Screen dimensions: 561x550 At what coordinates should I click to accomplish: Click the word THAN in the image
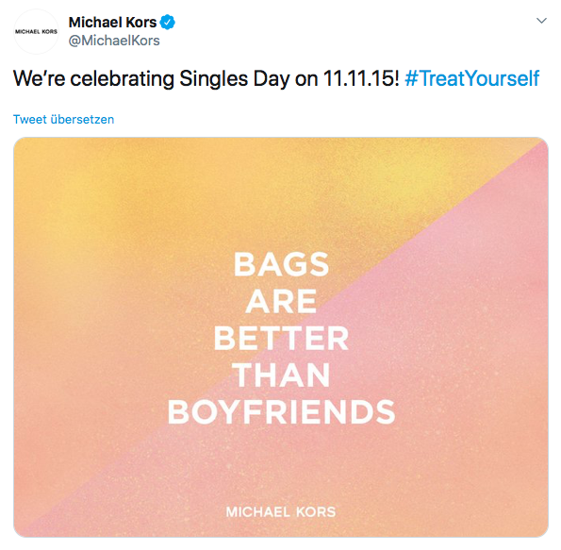[x=281, y=375]
